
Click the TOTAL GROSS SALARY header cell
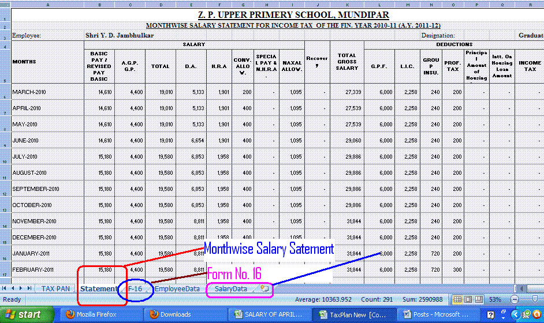[x=347, y=62]
